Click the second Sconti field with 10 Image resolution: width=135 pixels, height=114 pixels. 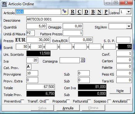pyautogui.click(x=37, y=46)
